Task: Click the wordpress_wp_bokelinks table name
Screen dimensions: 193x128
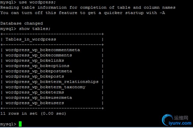Action: (x=35, y=60)
